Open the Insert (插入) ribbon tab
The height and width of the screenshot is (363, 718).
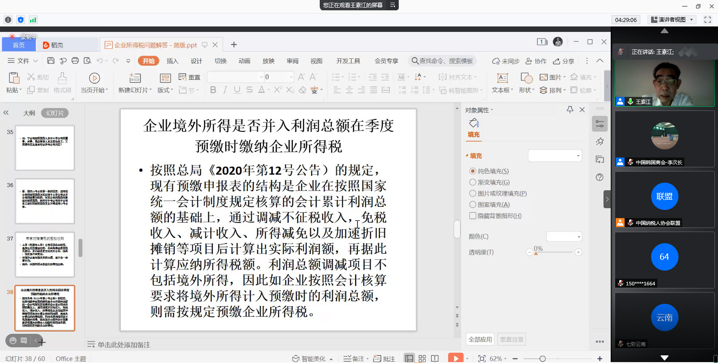(x=172, y=61)
